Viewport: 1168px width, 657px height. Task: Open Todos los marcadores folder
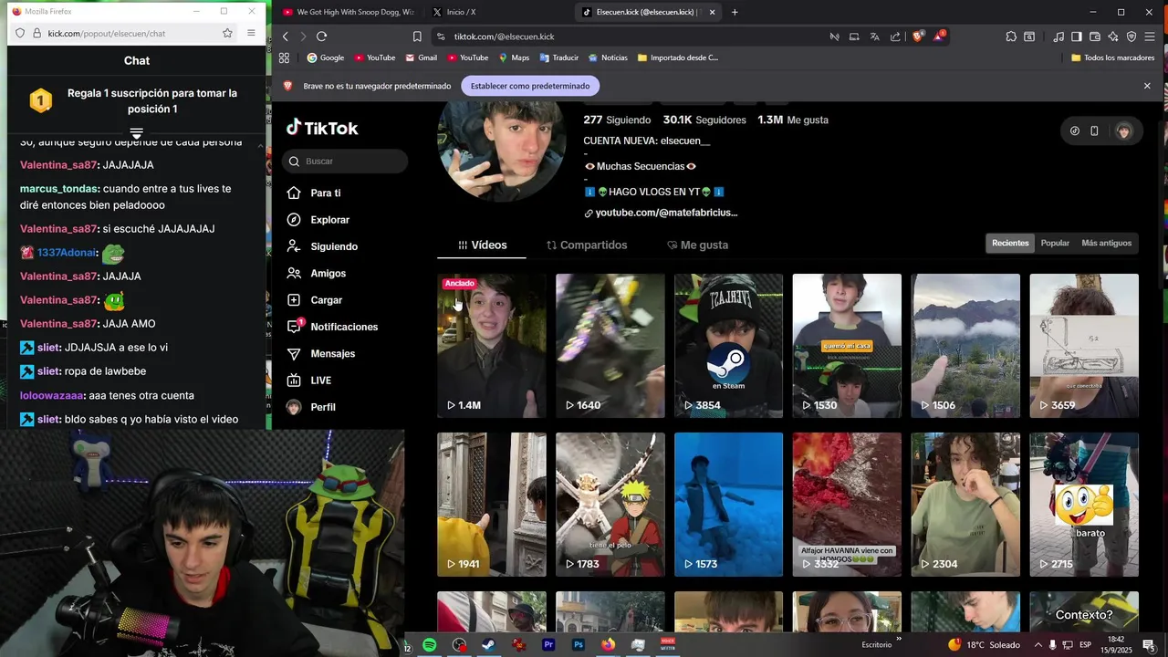click(x=1112, y=57)
